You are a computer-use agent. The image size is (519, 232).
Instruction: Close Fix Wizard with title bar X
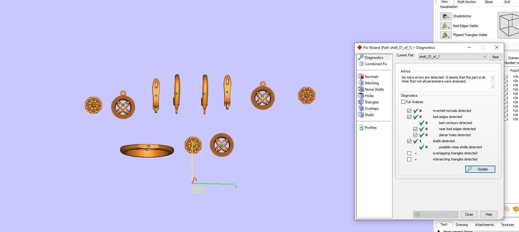pos(497,48)
